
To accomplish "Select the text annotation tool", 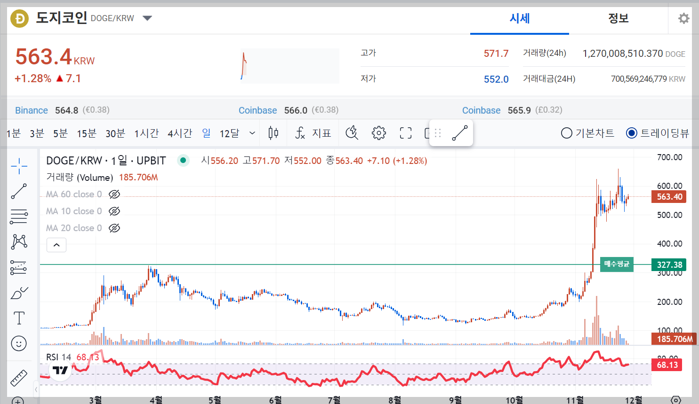I will coord(19,318).
